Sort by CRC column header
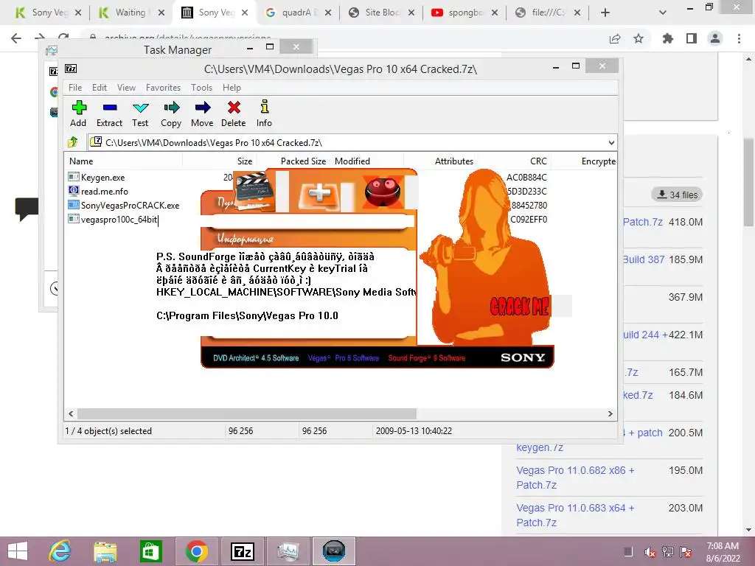This screenshot has height=566, width=755. (x=538, y=161)
